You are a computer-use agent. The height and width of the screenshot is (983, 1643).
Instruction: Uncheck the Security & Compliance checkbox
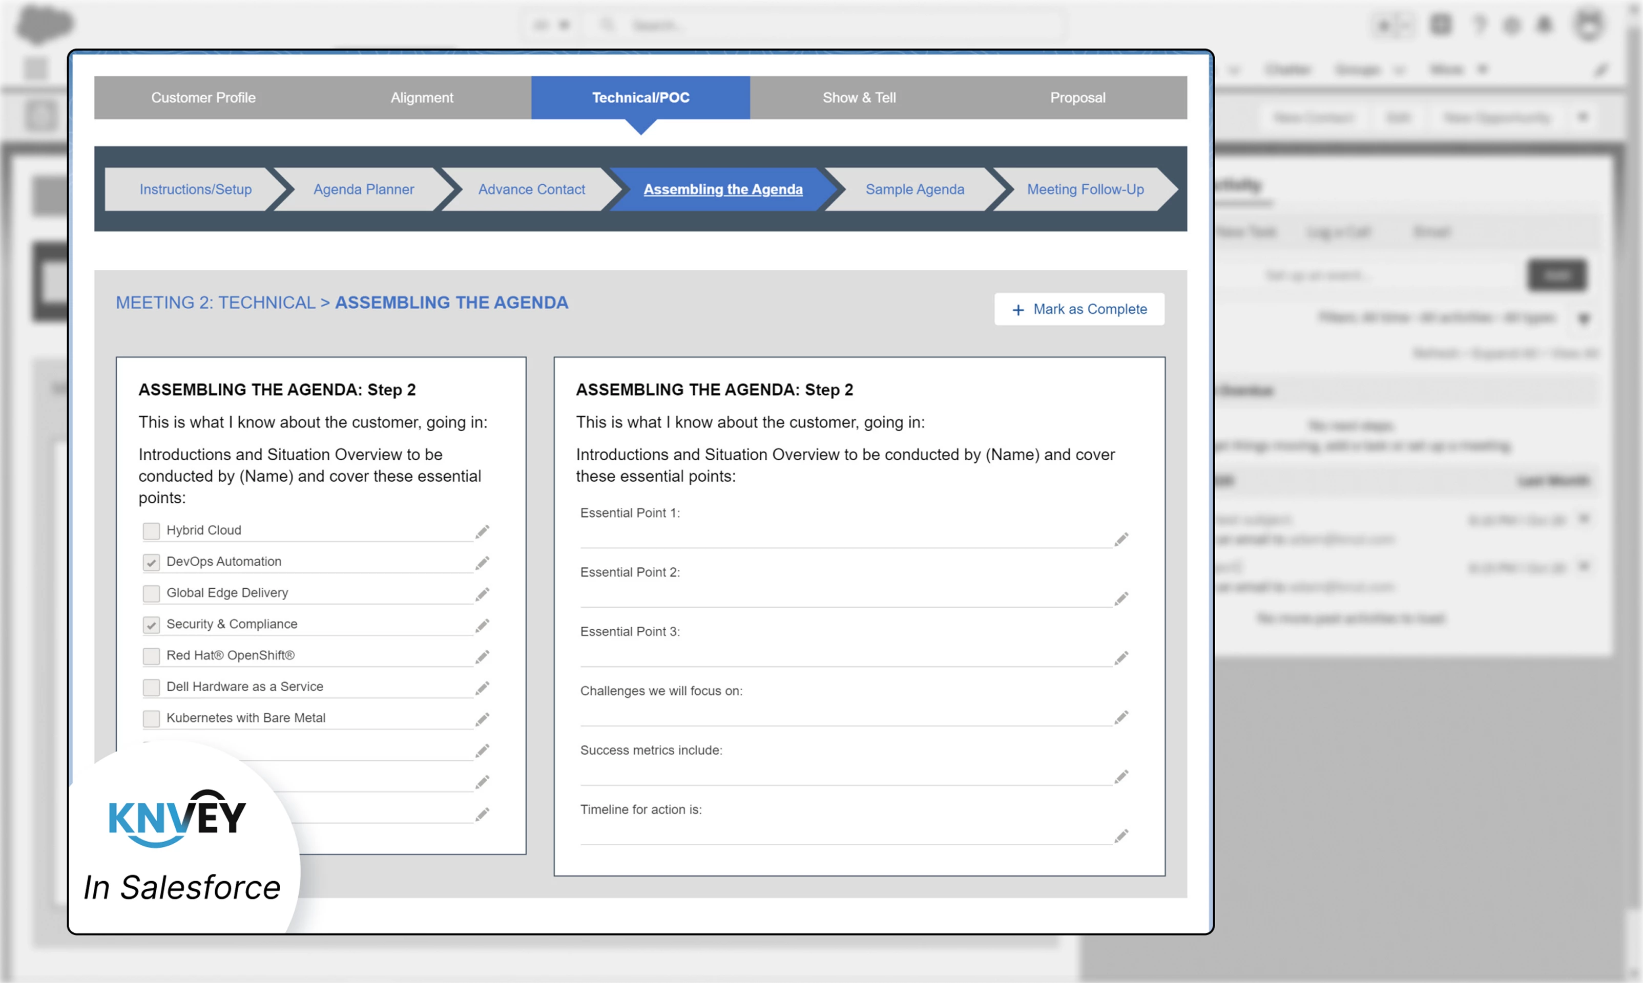[x=151, y=625]
